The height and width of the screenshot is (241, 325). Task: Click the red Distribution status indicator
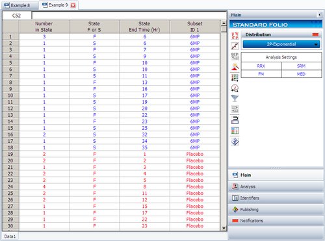[315, 34]
